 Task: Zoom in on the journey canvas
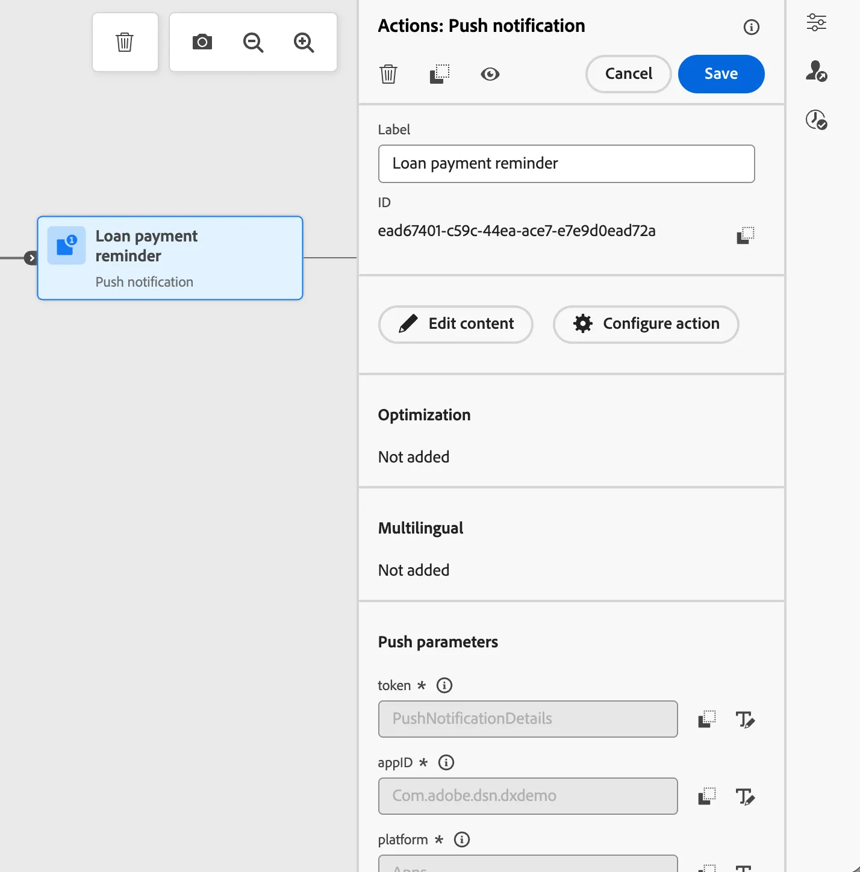click(304, 42)
